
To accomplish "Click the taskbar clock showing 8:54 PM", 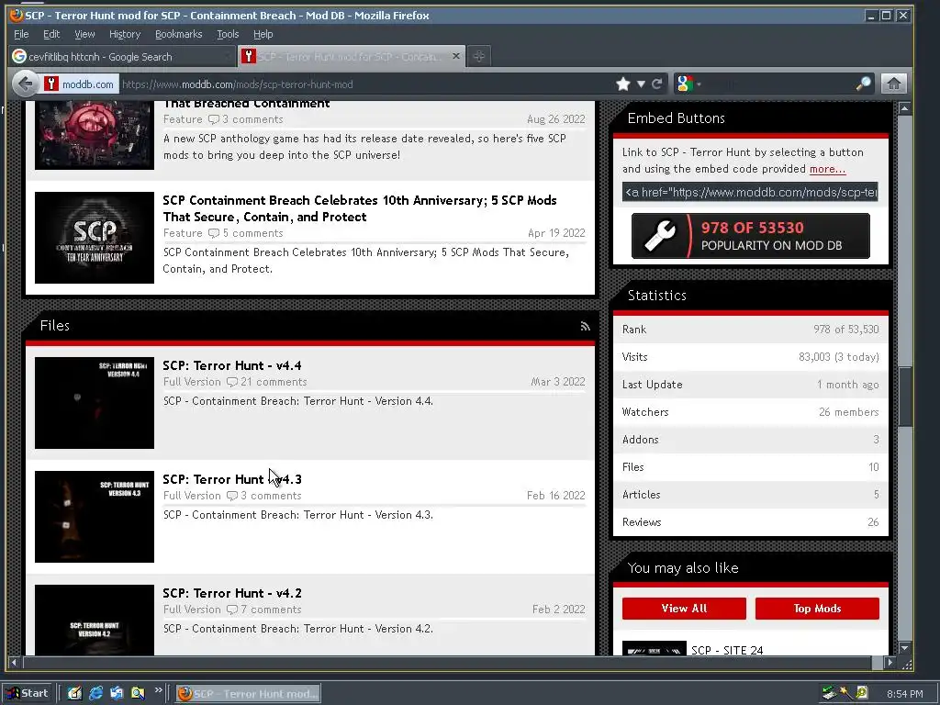I will coord(904,694).
